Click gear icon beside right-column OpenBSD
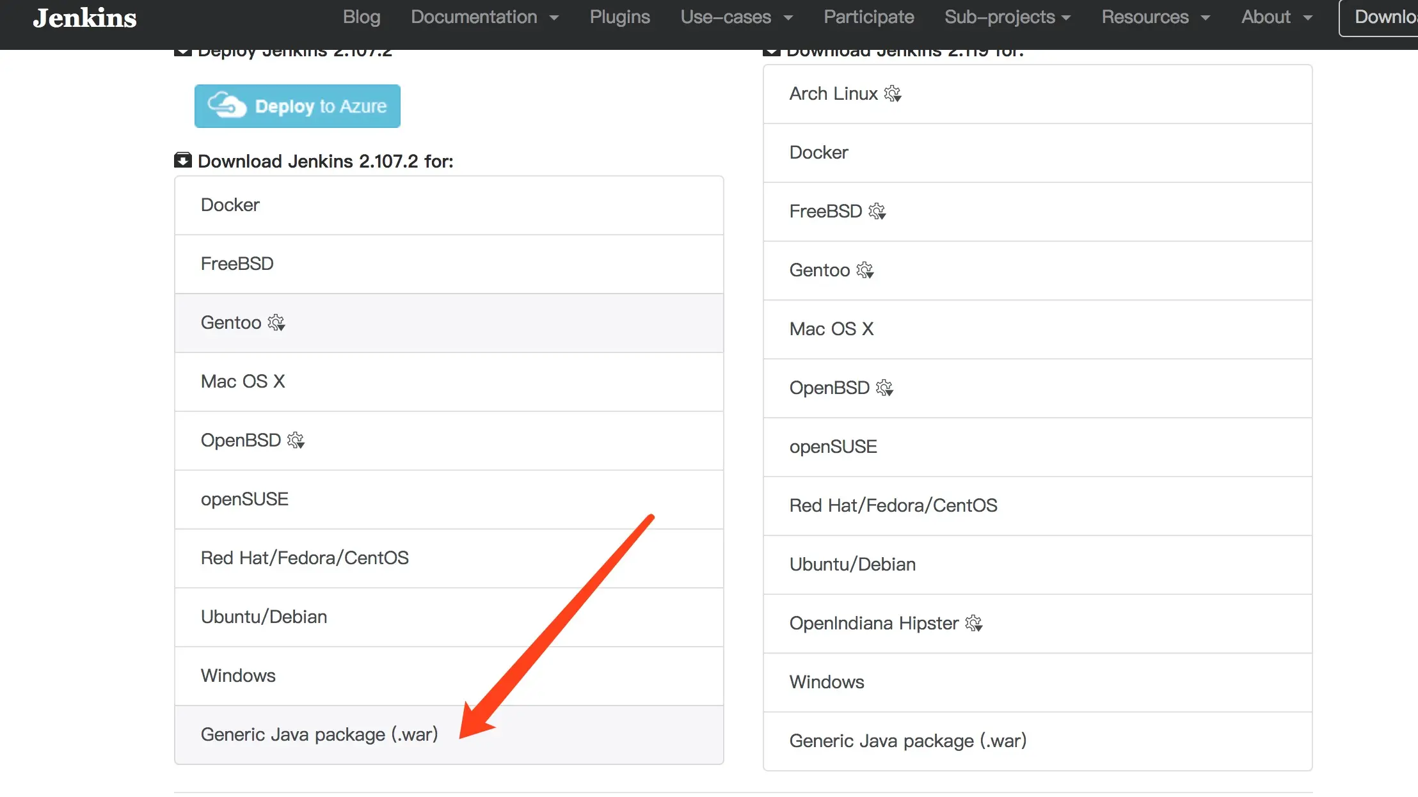This screenshot has height=797, width=1418. pyautogui.click(x=884, y=388)
